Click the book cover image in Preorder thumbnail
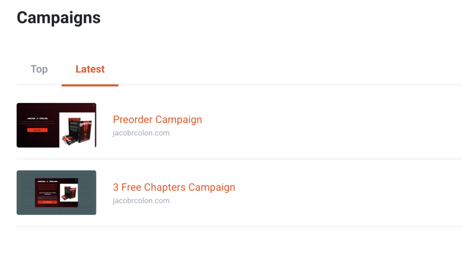 tap(78, 130)
